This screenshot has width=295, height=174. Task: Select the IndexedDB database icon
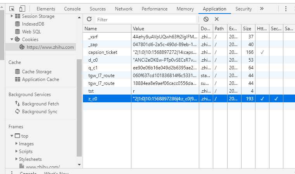point(17,24)
